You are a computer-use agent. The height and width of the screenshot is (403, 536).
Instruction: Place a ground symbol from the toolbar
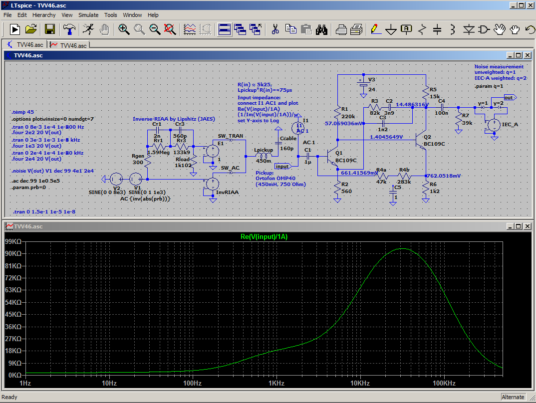390,29
